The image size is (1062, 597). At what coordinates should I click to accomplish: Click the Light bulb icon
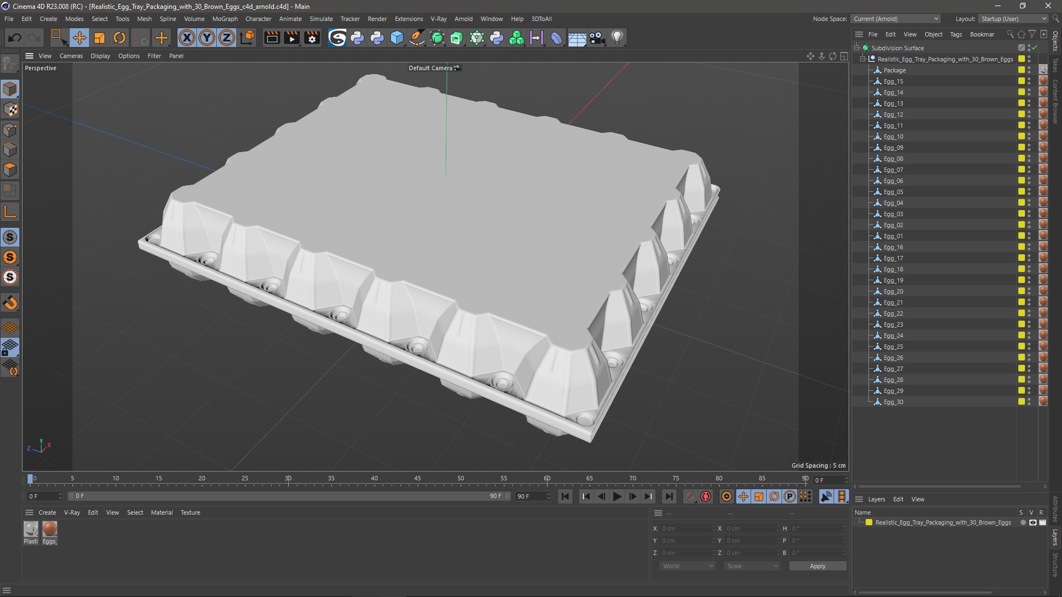617,38
